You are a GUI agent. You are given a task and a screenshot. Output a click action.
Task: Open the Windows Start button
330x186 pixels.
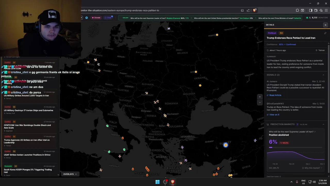(158, 182)
